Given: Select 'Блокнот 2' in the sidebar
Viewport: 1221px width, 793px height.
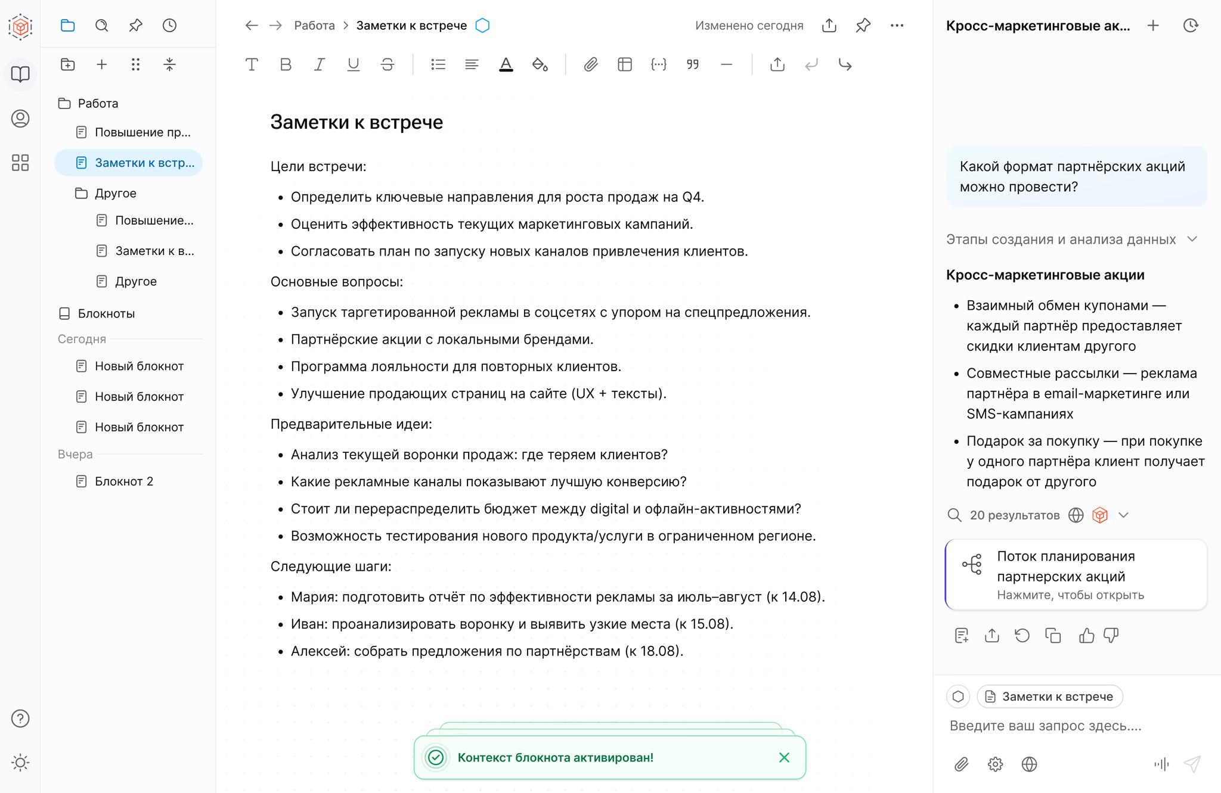Looking at the screenshot, I should 124,481.
